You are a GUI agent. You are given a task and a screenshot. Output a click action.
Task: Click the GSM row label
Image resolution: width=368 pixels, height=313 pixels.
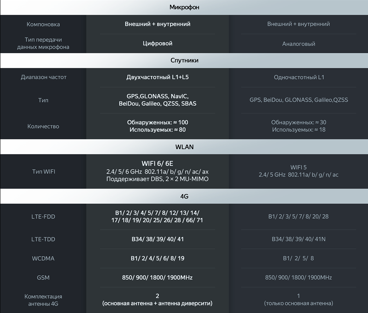[x=43, y=278]
